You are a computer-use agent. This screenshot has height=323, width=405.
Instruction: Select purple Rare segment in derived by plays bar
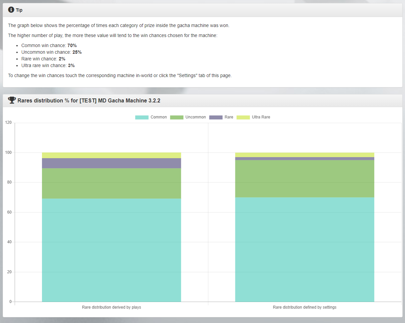pos(111,163)
